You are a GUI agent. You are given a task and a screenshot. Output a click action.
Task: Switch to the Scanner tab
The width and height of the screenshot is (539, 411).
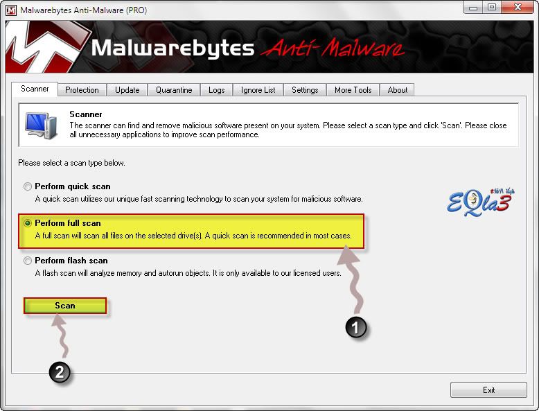click(35, 89)
